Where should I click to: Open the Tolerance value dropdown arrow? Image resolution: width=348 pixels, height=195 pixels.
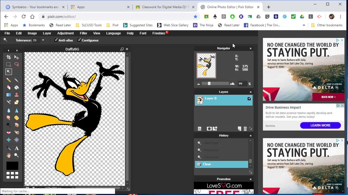43,40
